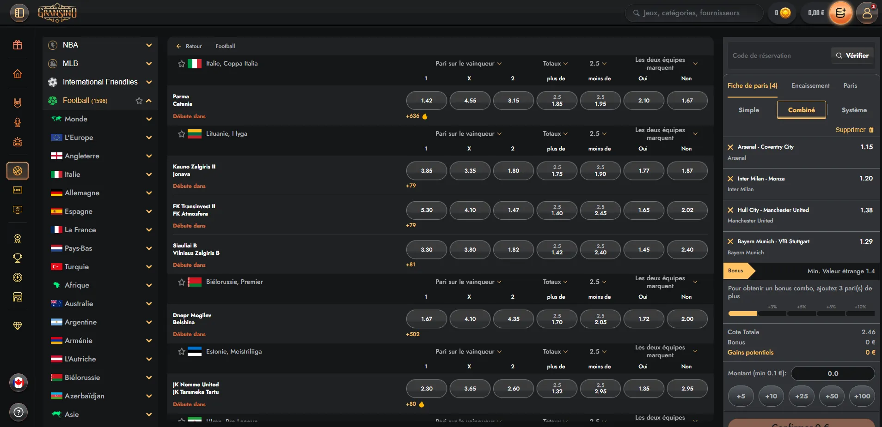Open Pari sur le vainqueur dropdown for Coppa Italia
This screenshot has height=427, width=882.
469,64
